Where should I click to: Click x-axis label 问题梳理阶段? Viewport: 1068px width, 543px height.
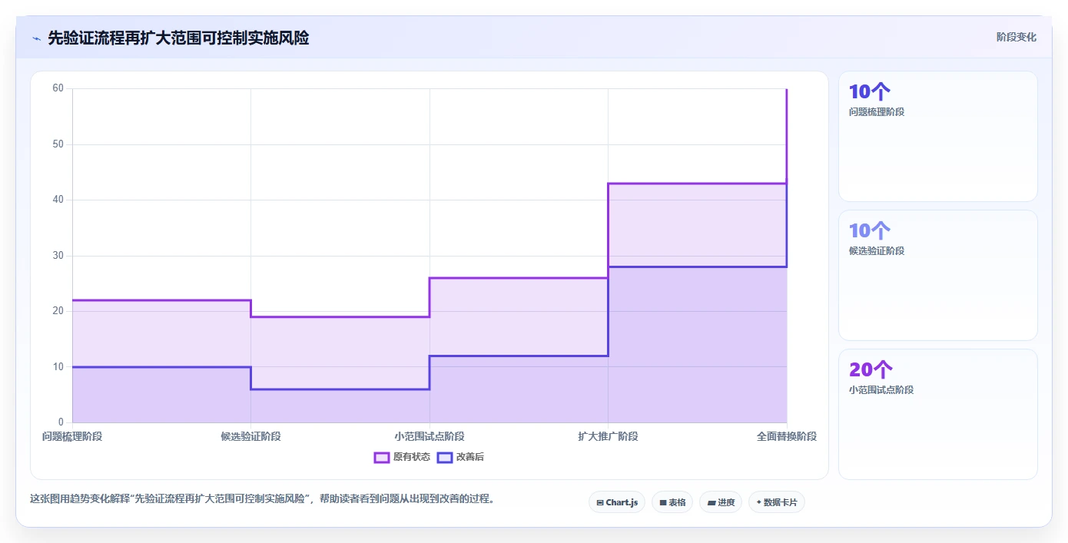point(72,436)
